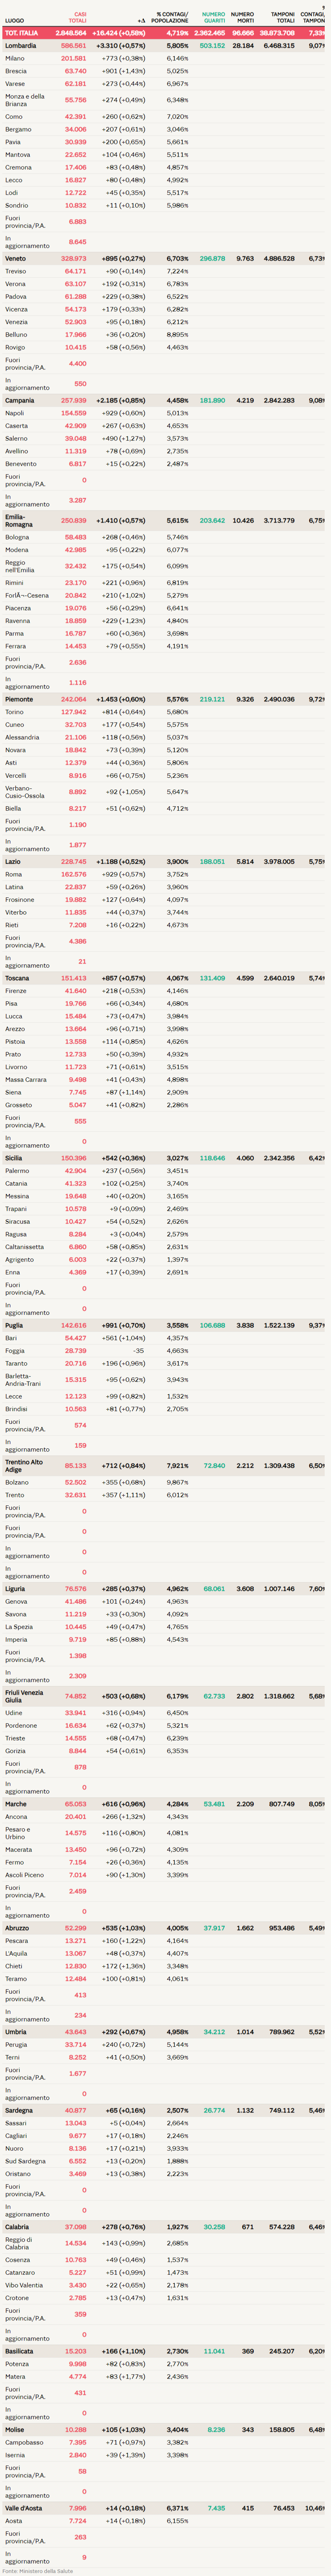The width and height of the screenshot is (331, 2576).
Task: Click the Lazio region row
Action: coord(165,862)
